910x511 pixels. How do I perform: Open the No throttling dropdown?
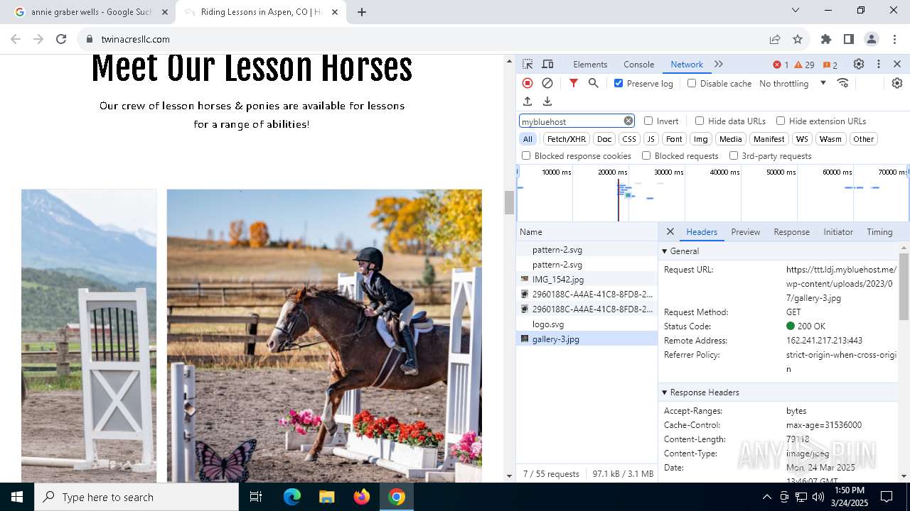tap(793, 83)
